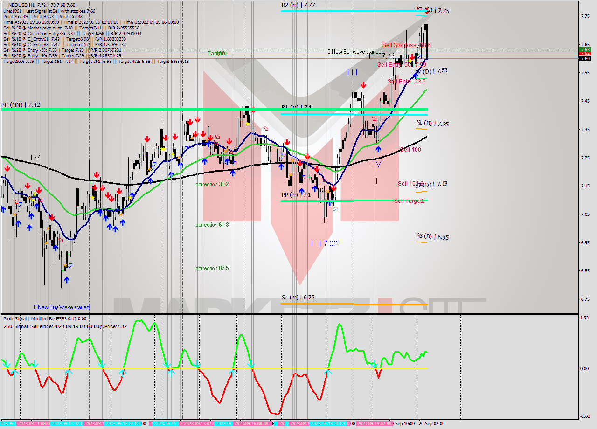Screen dimensions: 597x429
Task: Click the yellow zero line in the indicator pane
Action: click(214, 368)
